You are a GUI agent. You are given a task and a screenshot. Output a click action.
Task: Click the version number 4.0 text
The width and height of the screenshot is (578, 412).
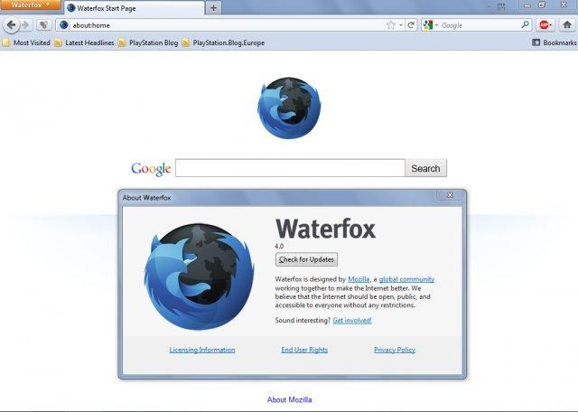click(279, 246)
